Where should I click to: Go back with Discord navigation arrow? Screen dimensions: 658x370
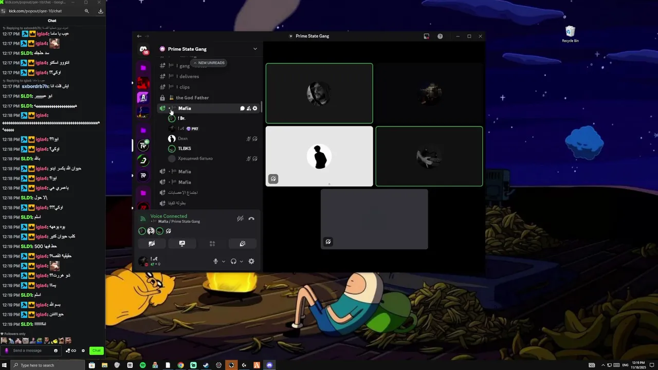(x=139, y=36)
